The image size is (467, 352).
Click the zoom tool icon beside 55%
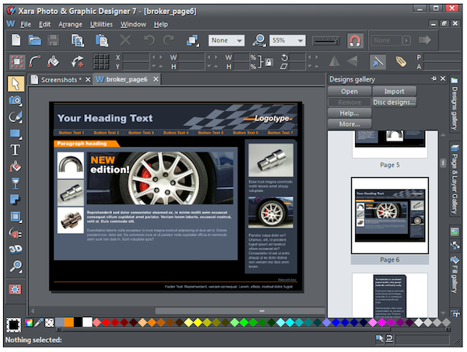[x=259, y=40]
